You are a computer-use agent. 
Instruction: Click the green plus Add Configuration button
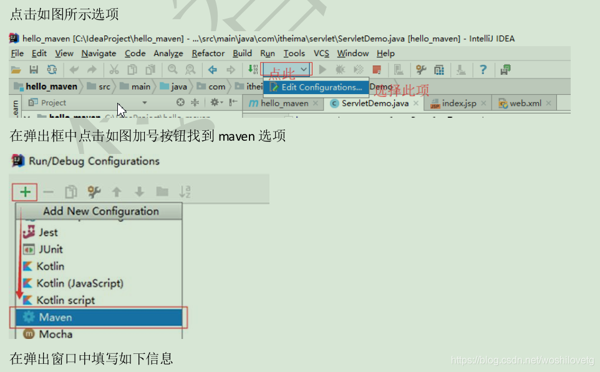pyautogui.click(x=25, y=191)
